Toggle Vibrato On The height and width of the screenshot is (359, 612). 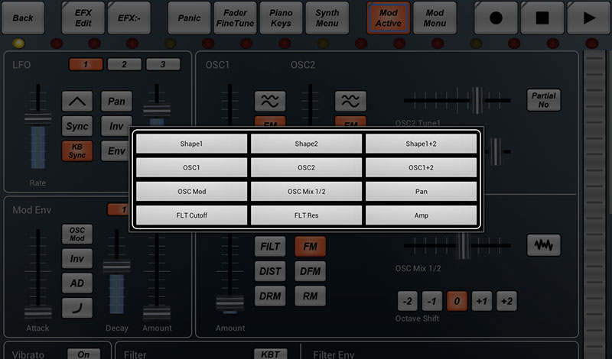tap(83, 354)
